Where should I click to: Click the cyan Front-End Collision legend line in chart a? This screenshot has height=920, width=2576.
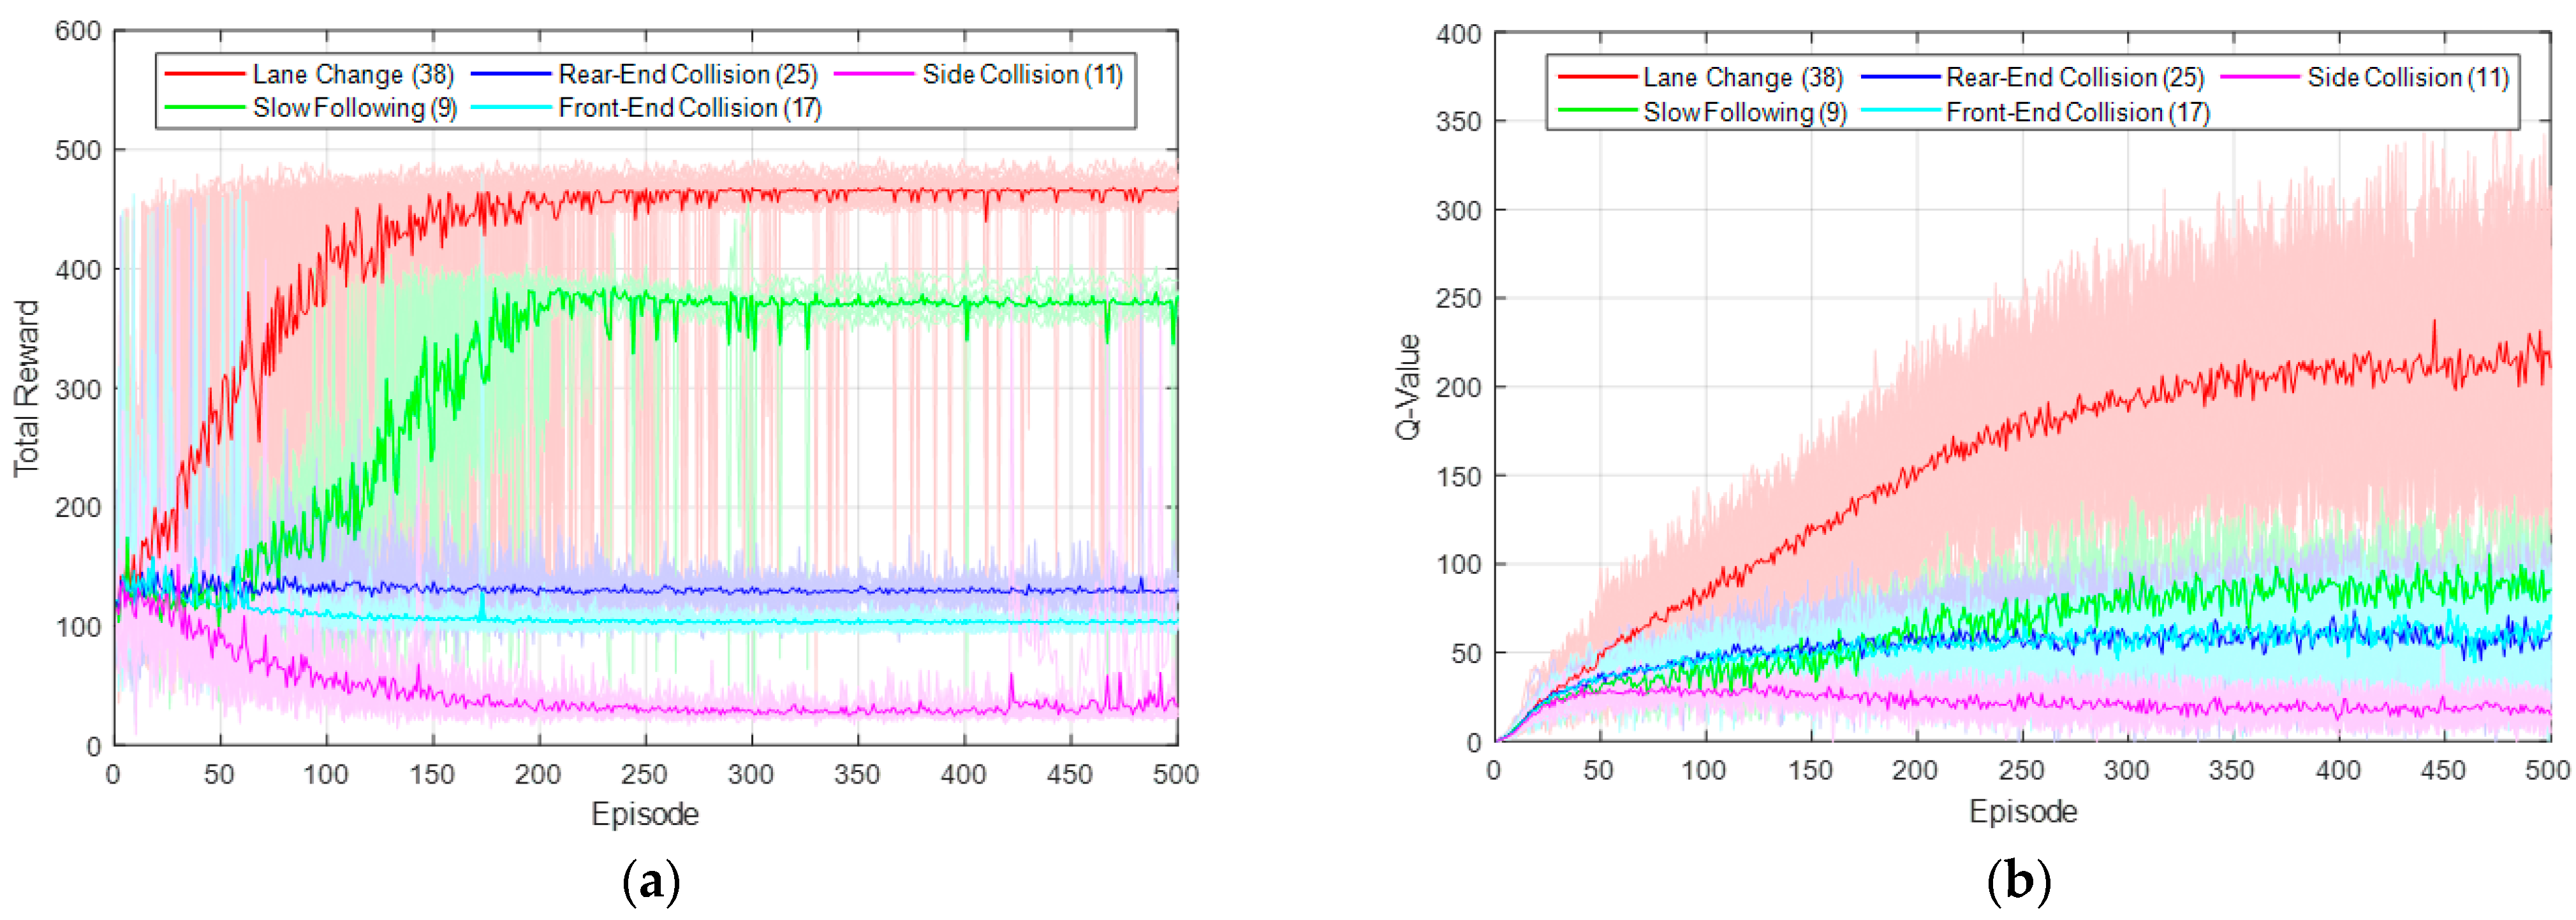coord(511,107)
